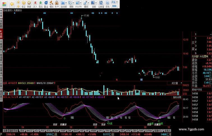The image size is (212, 136).
Task: Click the leftmost blue diamond info marker
Action: click(x=15, y=13)
